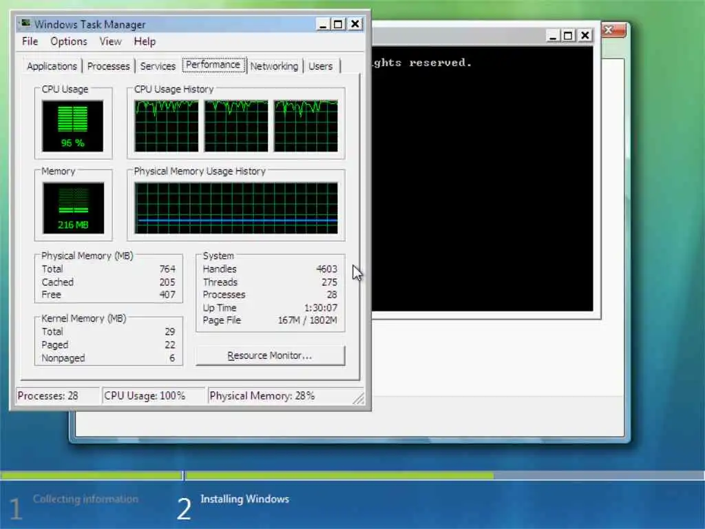The height and width of the screenshot is (529, 705).
Task: Click the Page File value 167M / 1802M
Action: [x=307, y=320]
